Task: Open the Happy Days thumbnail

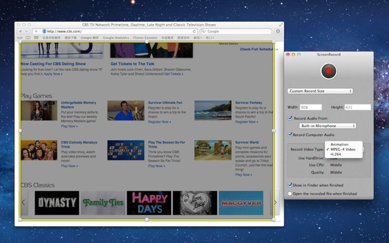Action: 149,203
